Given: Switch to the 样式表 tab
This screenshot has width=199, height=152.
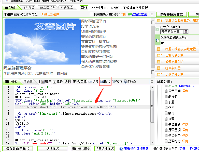Looking at the screenshot, I should point(28,81).
